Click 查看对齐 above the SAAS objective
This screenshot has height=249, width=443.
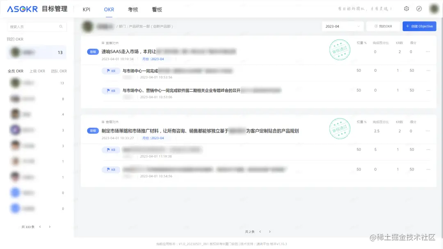(110, 43)
